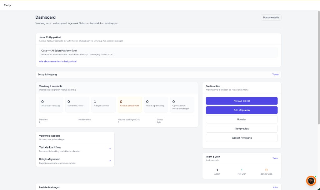This screenshot has width=320, height=190.
Task: Click the arrow beside Test de klantflow
Action: (110, 149)
